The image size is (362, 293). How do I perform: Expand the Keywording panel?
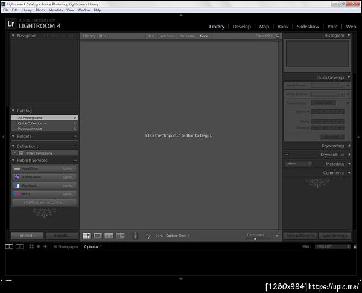[349, 146]
